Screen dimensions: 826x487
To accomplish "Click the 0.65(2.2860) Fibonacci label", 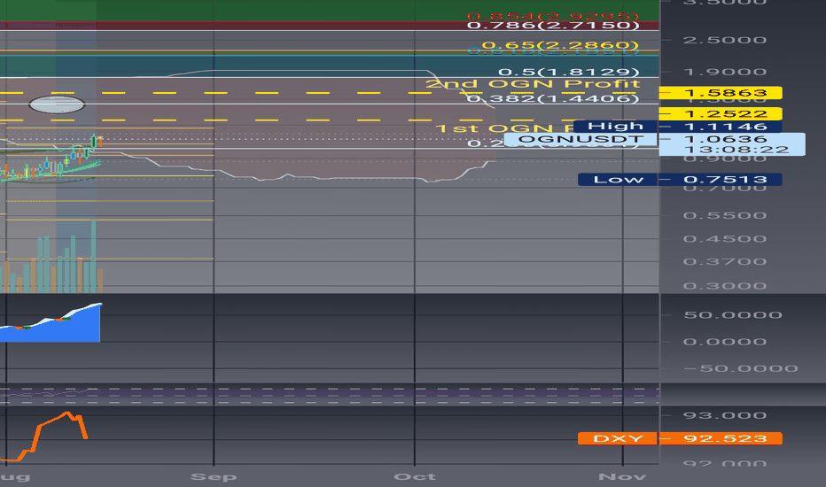I will (x=560, y=45).
